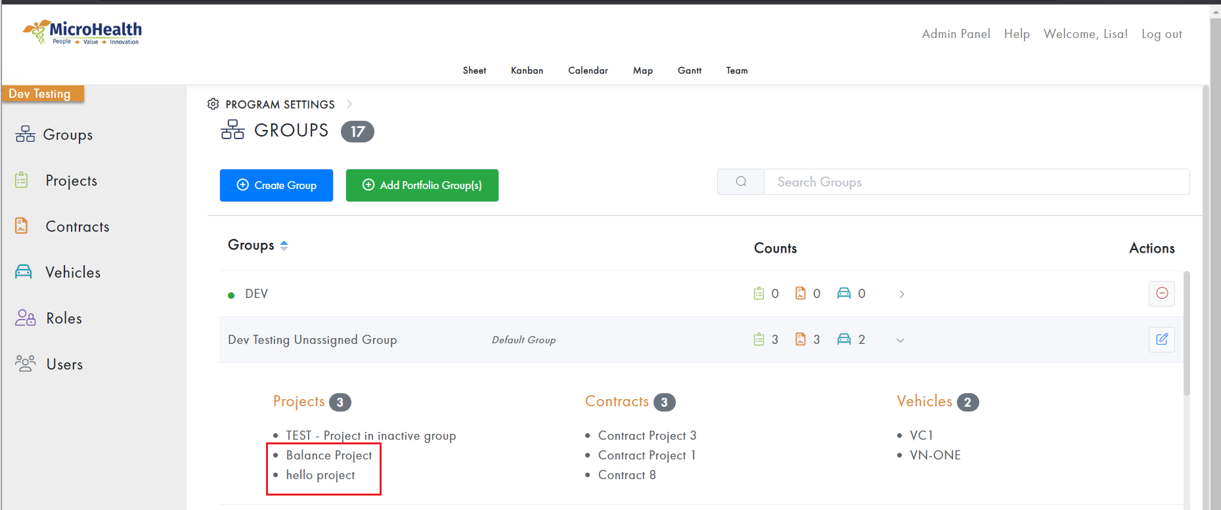Click the contracts count icon in Unassigned Group row

coord(801,339)
